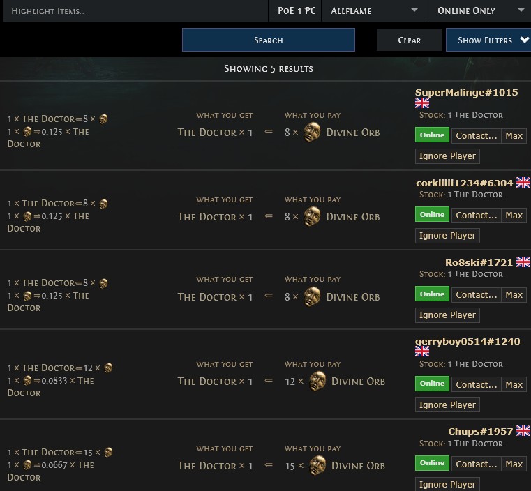Click 'Stock: 1 The Doctor' under Chups#1957
The width and height of the screenshot is (531, 491).
tap(461, 444)
